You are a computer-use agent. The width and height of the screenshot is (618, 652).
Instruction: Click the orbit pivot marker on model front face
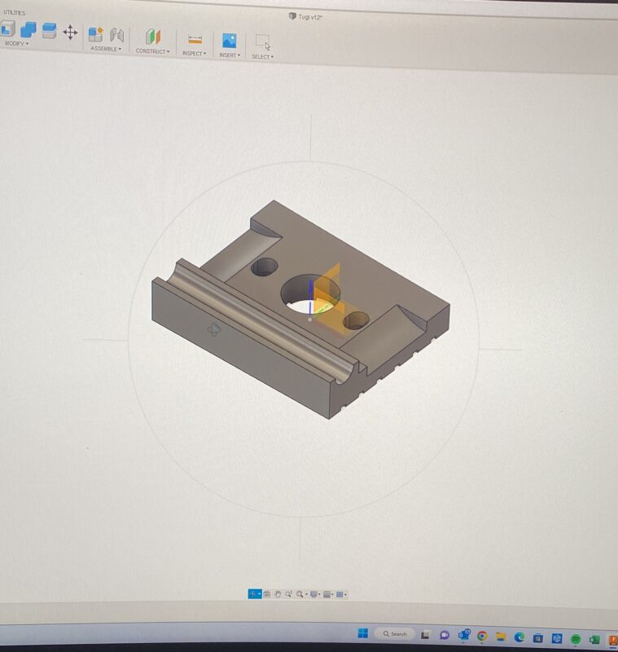click(214, 329)
